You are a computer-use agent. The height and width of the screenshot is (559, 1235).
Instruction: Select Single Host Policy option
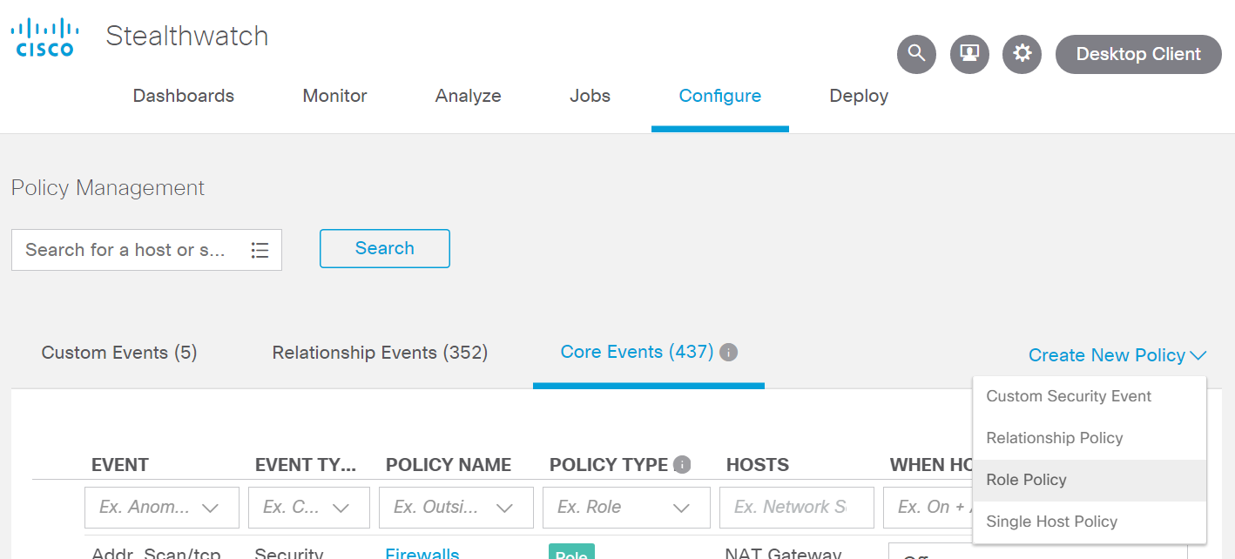pyautogui.click(x=1090, y=522)
